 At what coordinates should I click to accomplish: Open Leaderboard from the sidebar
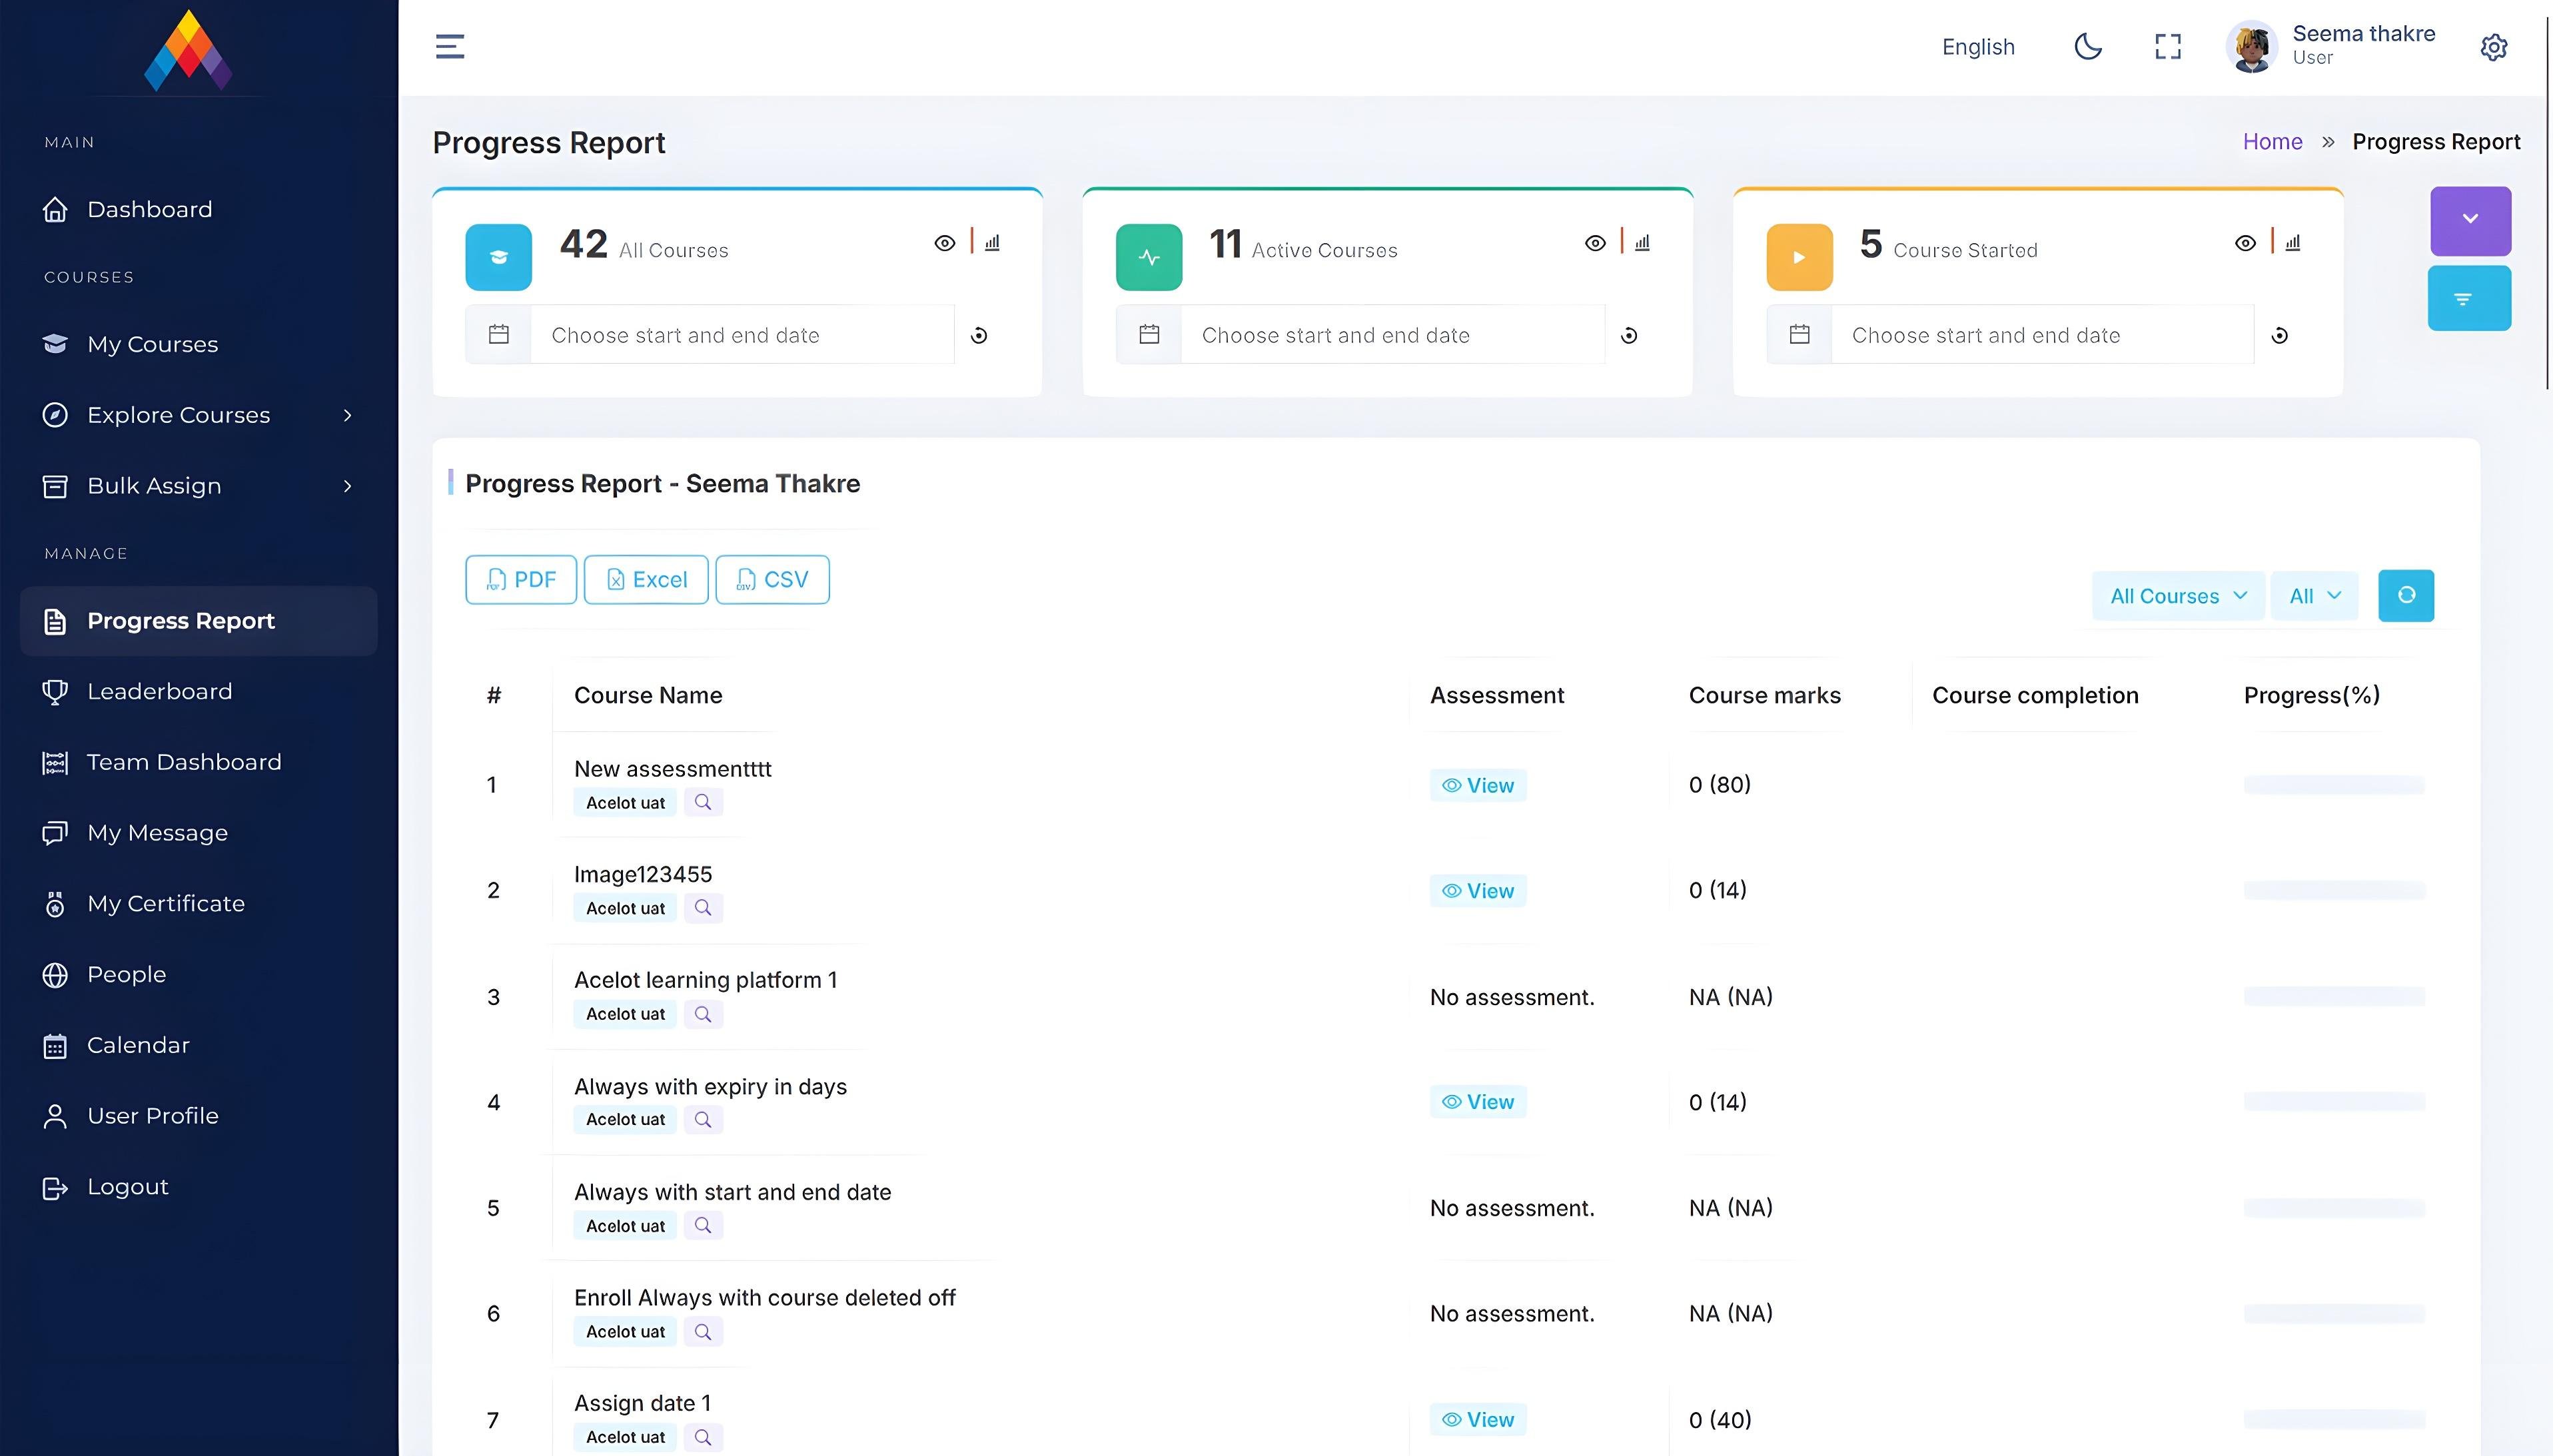click(x=159, y=692)
